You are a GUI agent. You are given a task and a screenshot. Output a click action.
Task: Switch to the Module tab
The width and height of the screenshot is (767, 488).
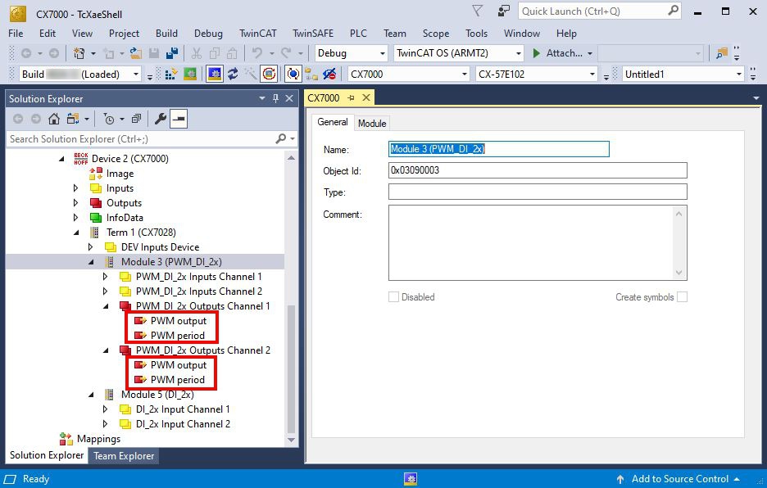point(372,123)
